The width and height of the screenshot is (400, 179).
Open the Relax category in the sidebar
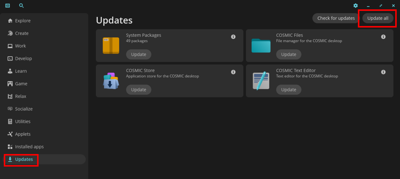(x=21, y=96)
